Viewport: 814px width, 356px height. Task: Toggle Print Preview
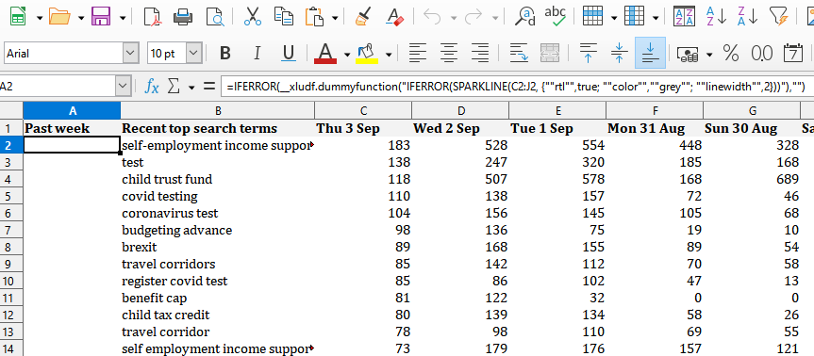pyautogui.click(x=214, y=17)
